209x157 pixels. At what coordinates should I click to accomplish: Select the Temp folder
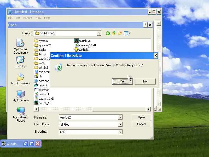tap(40, 54)
